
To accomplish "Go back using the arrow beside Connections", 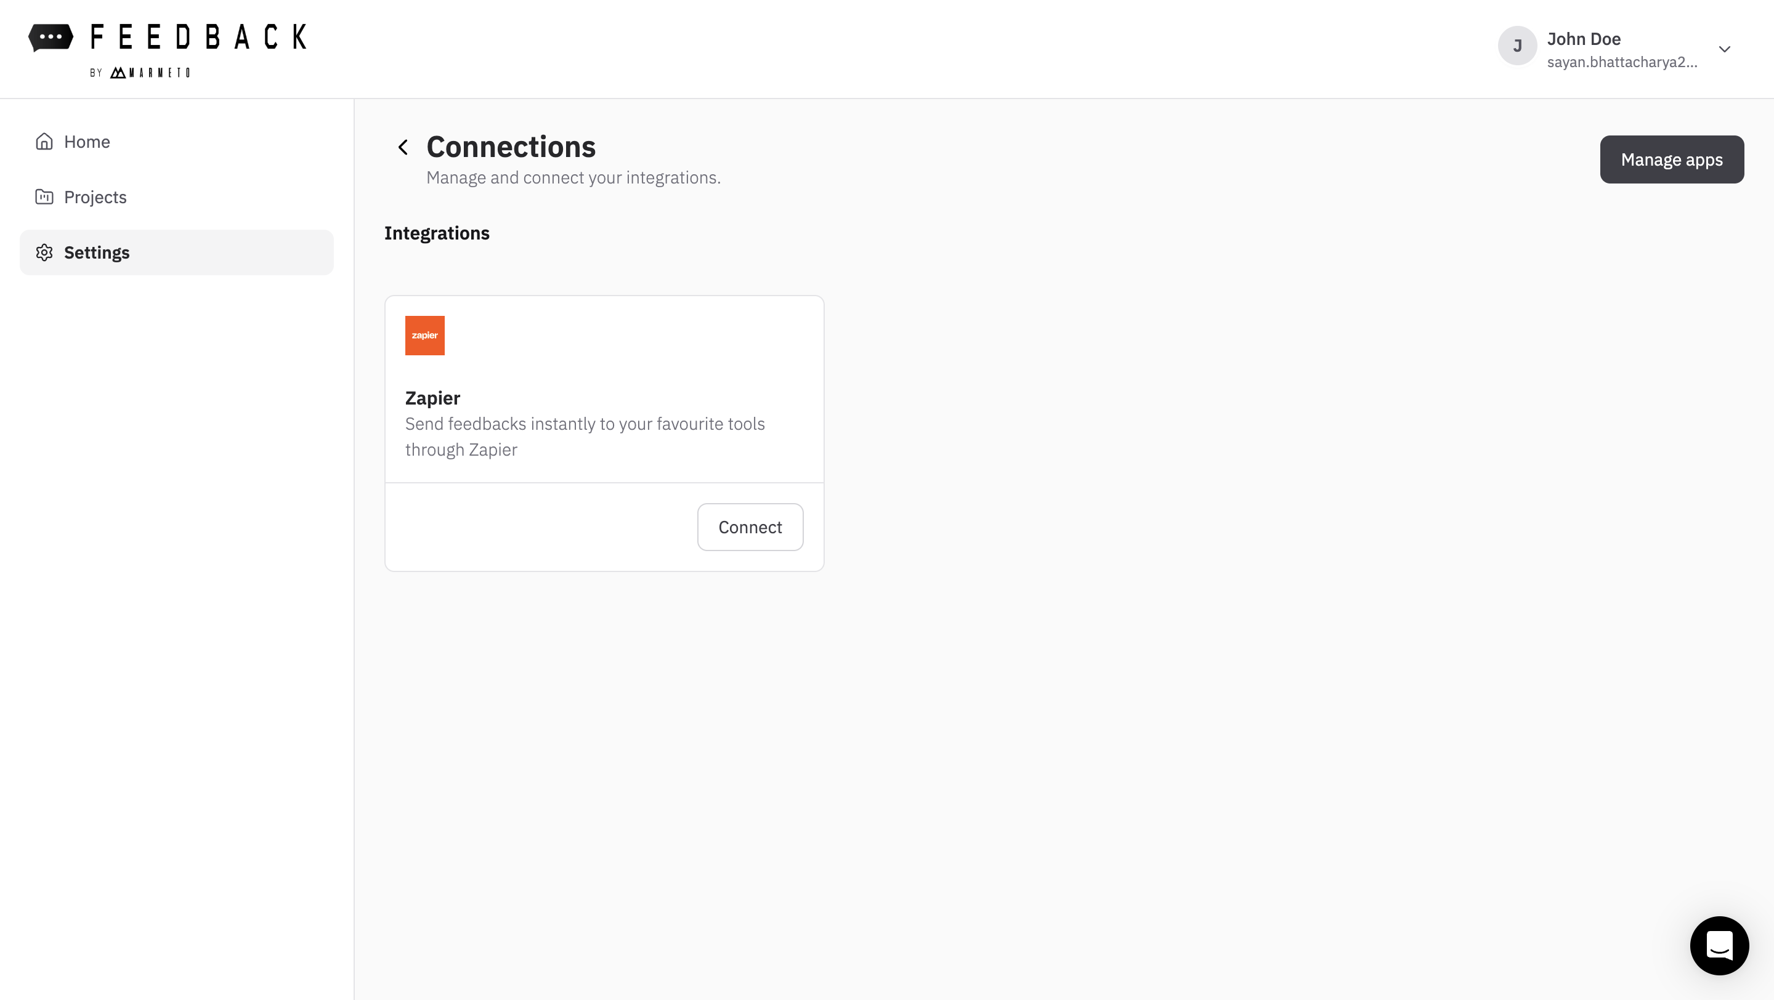I will (x=403, y=147).
